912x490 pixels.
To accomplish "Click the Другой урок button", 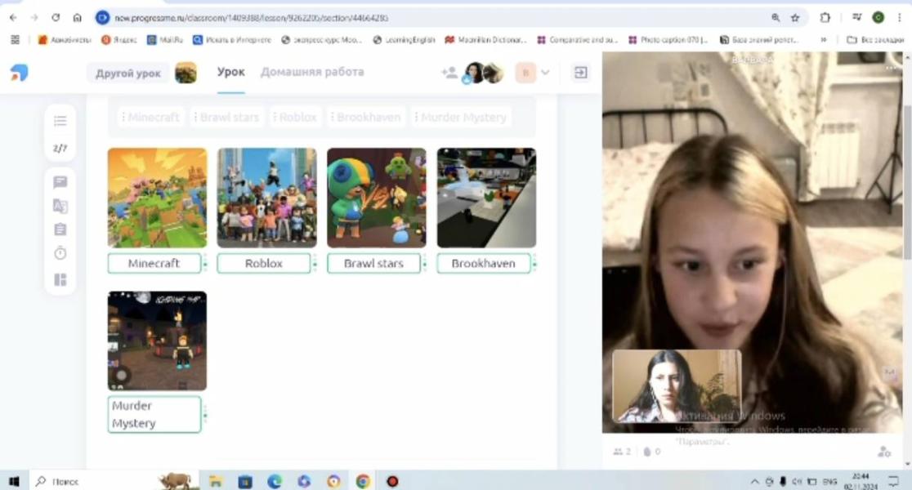I will tap(127, 73).
